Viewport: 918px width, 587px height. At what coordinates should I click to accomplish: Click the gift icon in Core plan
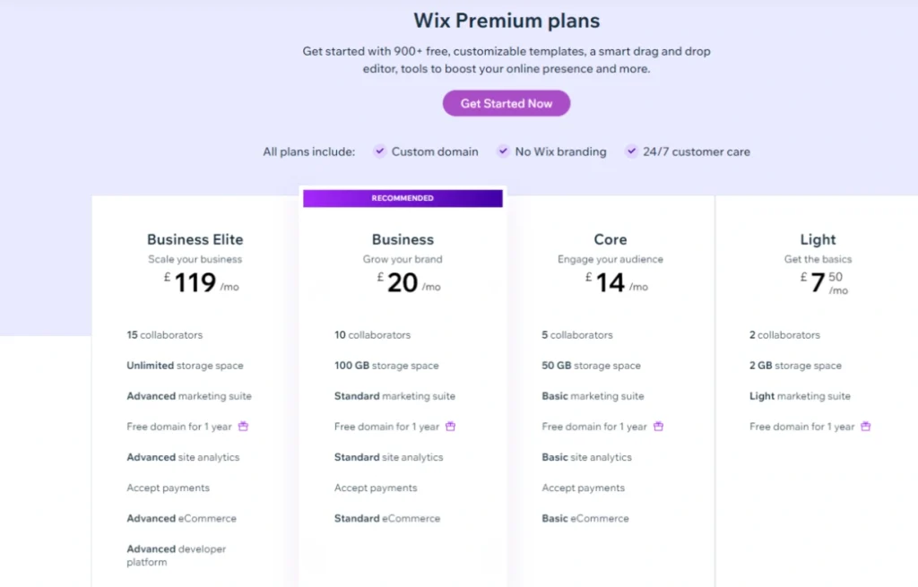click(x=658, y=427)
